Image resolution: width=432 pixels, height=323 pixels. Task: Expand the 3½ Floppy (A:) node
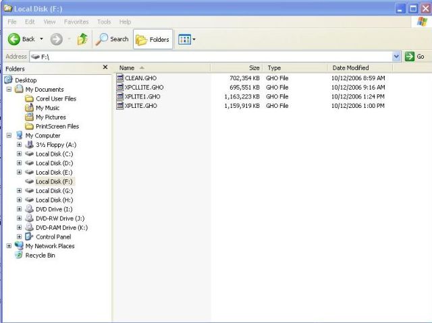point(20,145)
